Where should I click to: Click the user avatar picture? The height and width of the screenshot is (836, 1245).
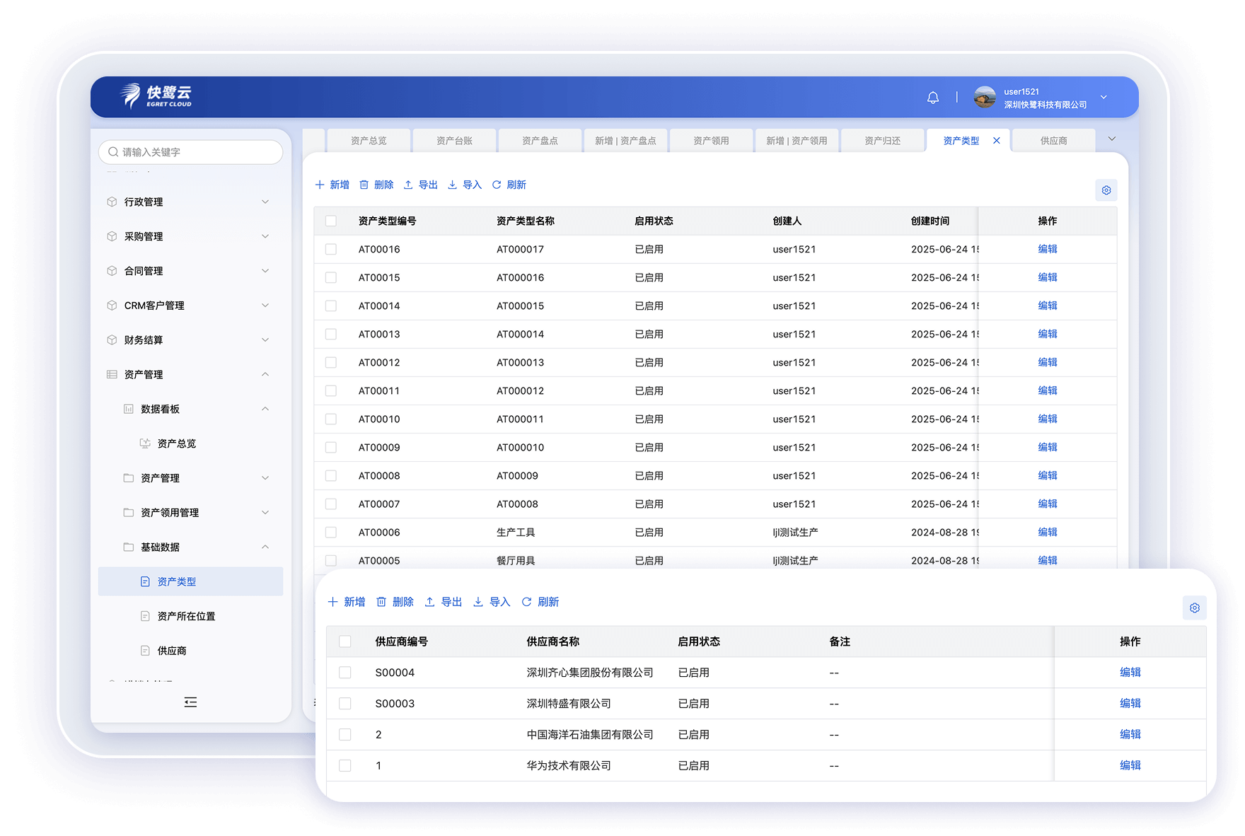(985, 98)
